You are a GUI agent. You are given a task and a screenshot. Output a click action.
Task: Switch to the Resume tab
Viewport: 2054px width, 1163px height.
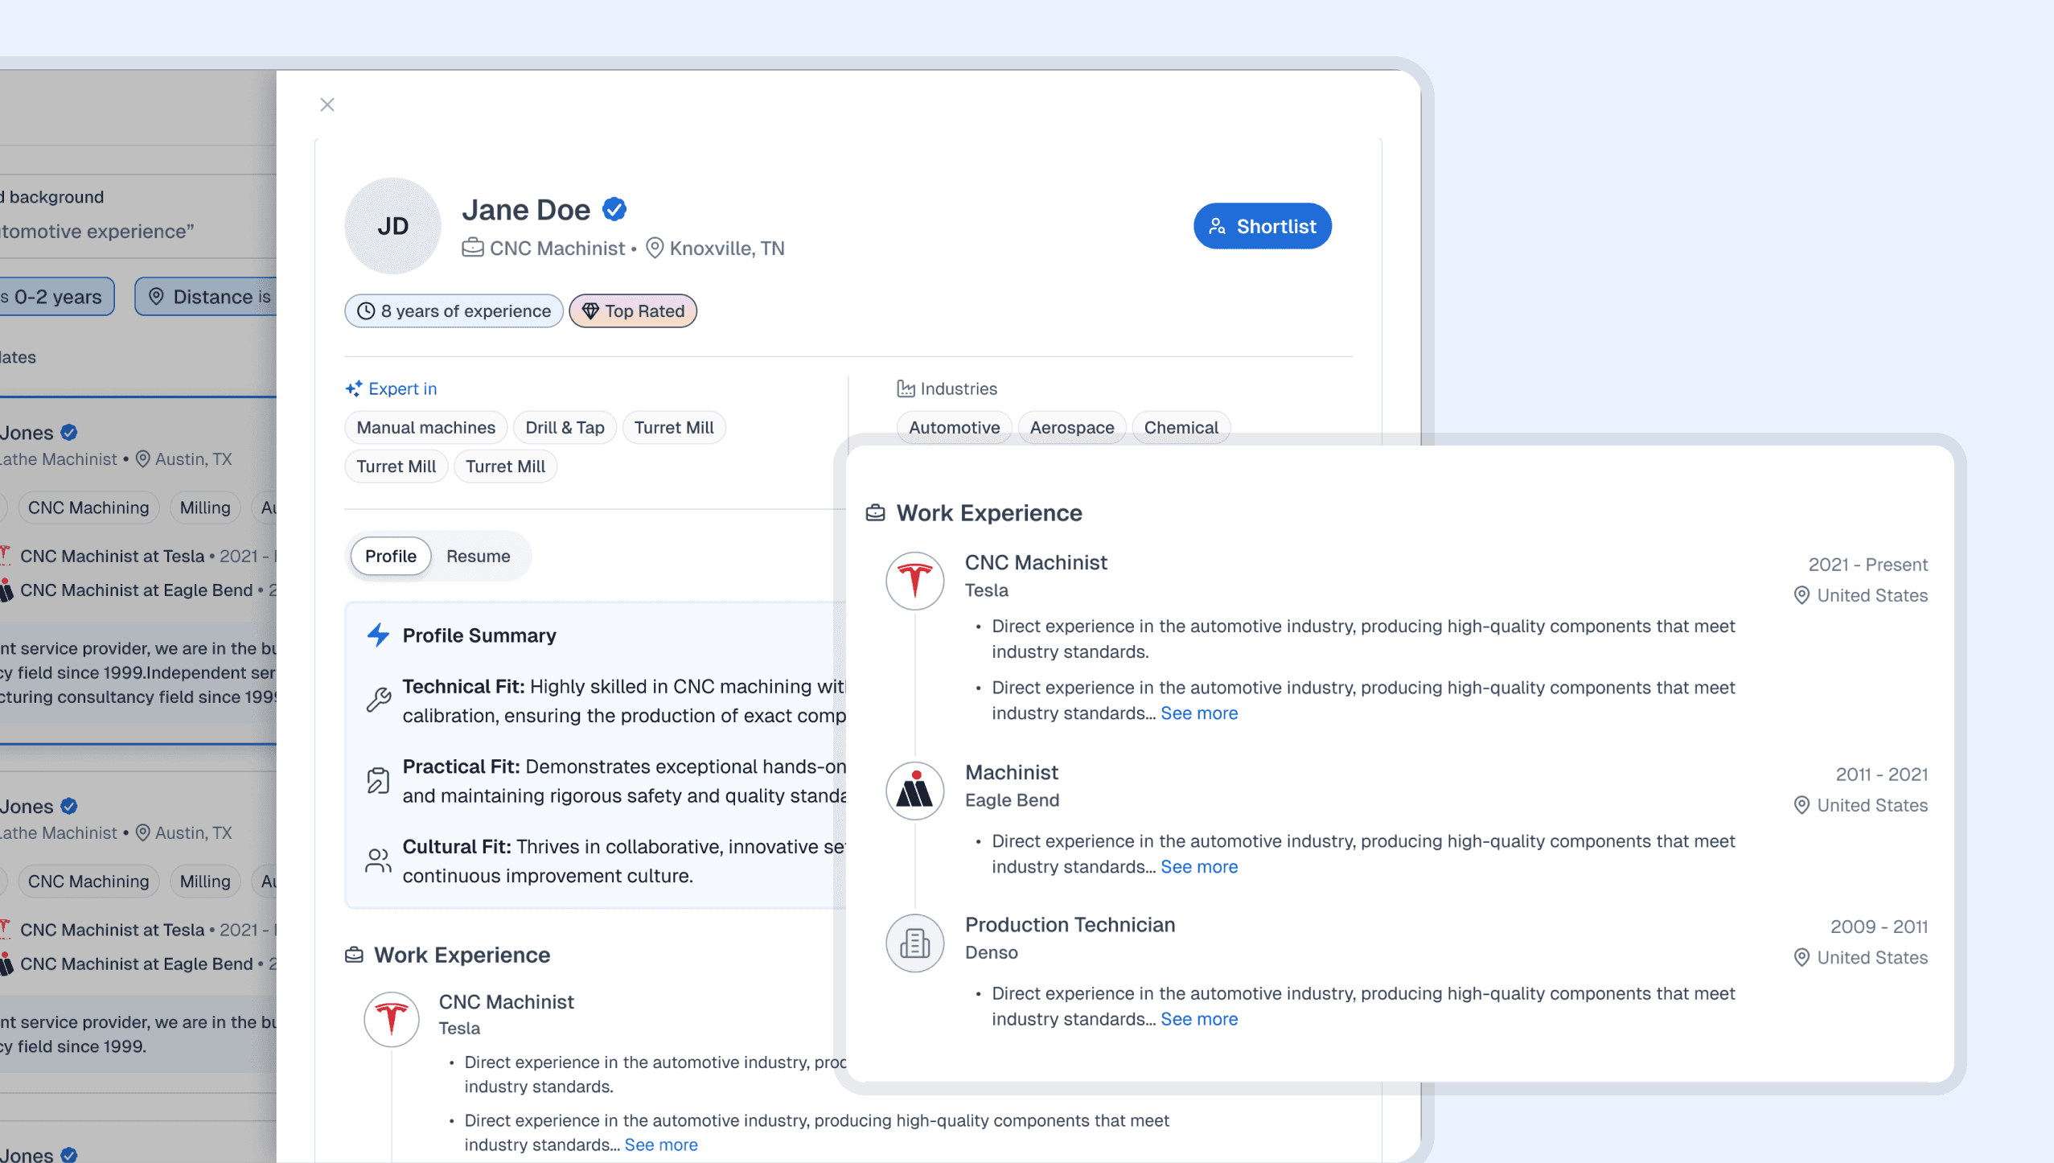(478, 556)
